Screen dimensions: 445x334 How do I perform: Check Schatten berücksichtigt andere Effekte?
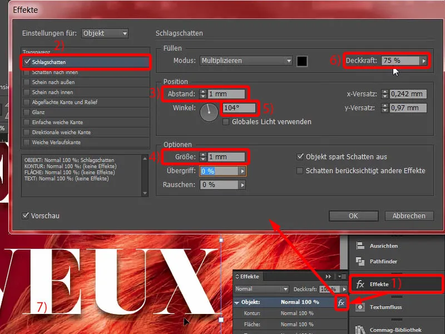coord(300,171)
